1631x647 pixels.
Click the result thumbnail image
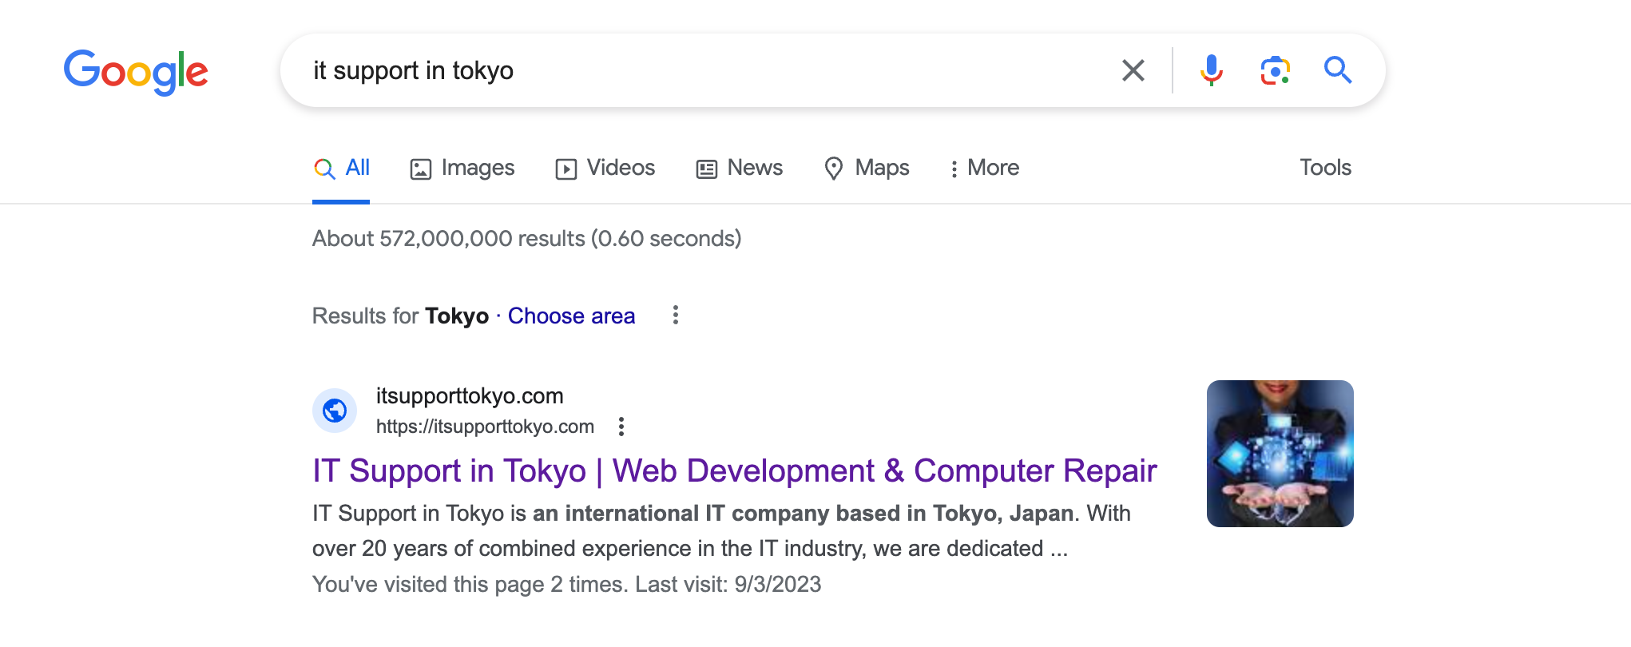(x=1280, y=454)
